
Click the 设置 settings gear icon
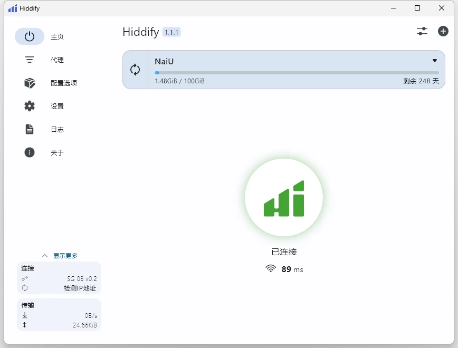pos(30,106)
